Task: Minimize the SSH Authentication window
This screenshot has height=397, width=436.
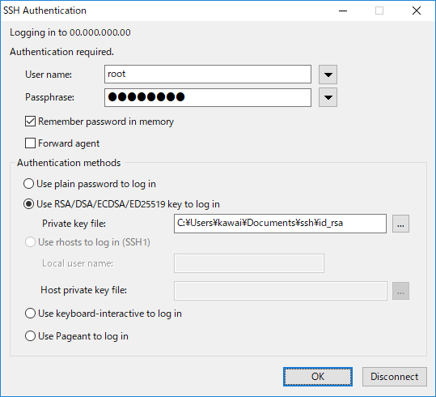Action: coord(343,11)
